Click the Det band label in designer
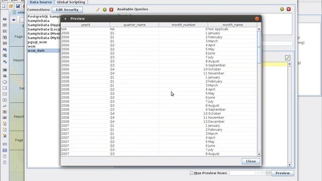This screenshot has height=181, width=322. (x=22, y=88)
